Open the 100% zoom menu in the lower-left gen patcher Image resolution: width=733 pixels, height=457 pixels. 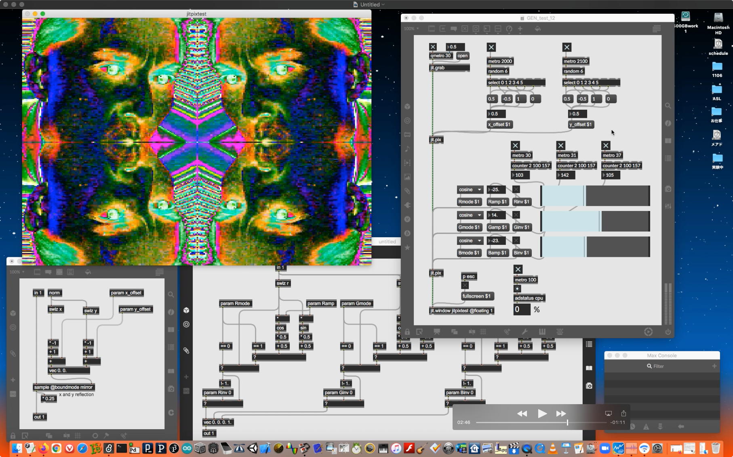17,272
